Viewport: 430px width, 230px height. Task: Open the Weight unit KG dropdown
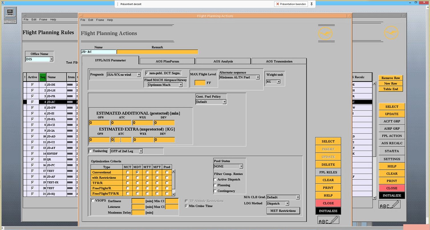pos(273,82)
